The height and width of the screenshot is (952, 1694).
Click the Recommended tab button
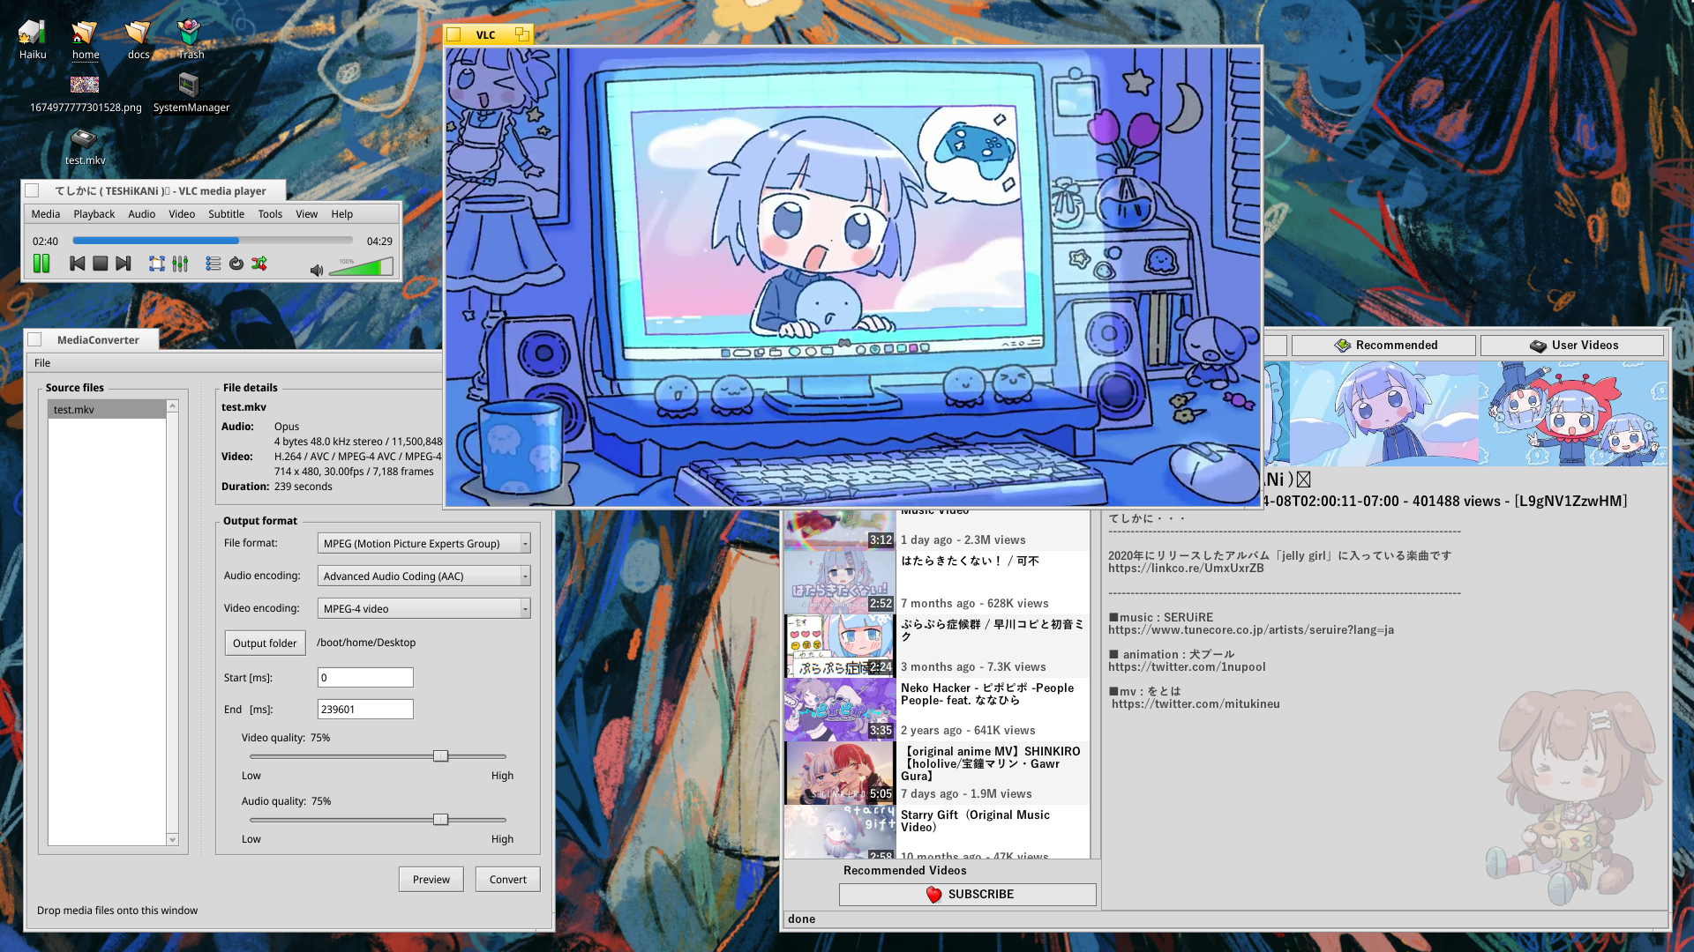click(x=1383, y=346)
